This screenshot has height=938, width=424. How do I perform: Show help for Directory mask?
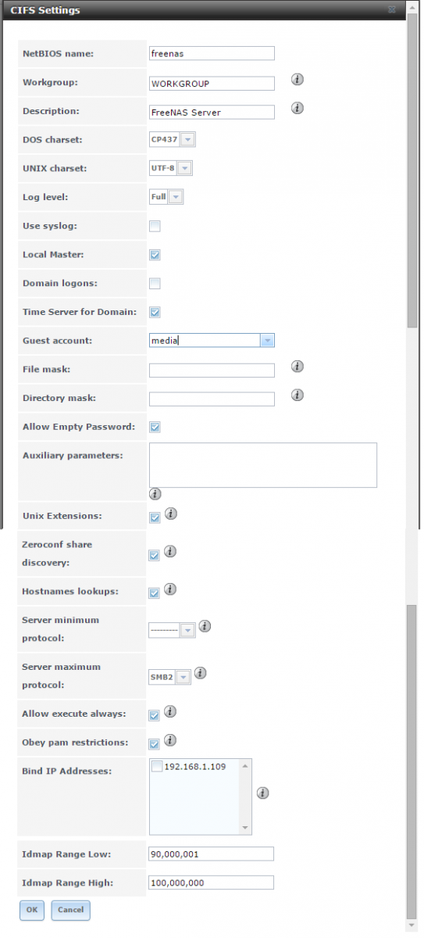click(x=298, y=395)
